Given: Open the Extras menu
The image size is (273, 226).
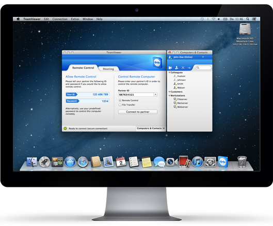Looking at the screenshot, I should [75, 19].
